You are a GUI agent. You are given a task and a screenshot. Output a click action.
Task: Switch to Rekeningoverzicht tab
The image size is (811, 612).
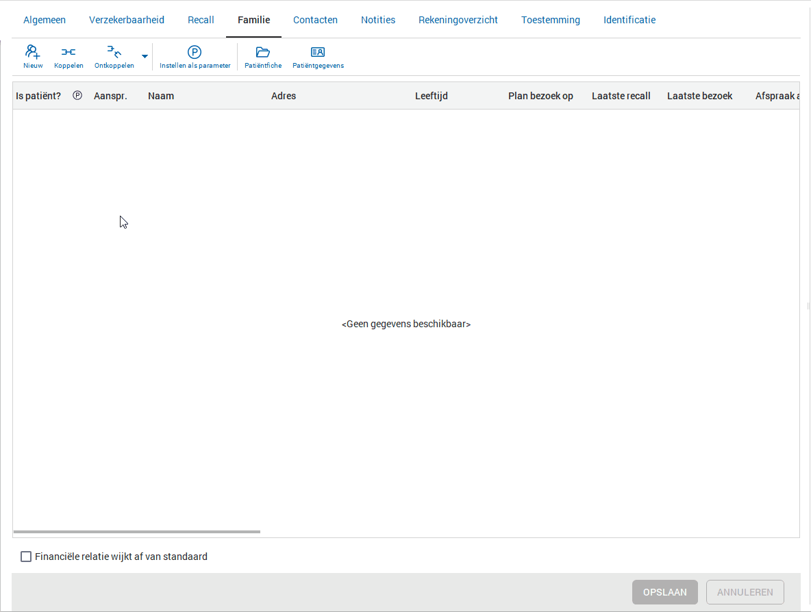[x=458, y=20]
